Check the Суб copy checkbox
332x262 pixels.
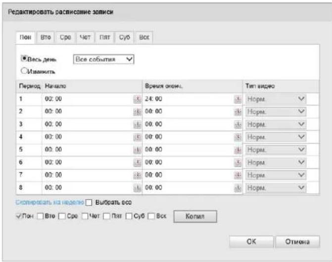[x=129, y=216]
